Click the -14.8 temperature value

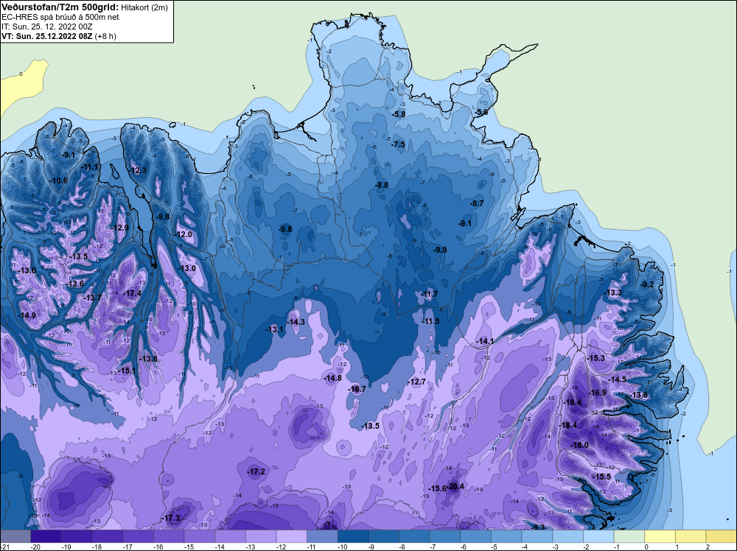click(333, 378)
